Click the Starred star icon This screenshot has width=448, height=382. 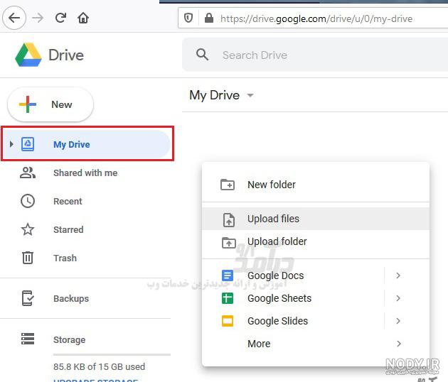click(x=28, y=229)
